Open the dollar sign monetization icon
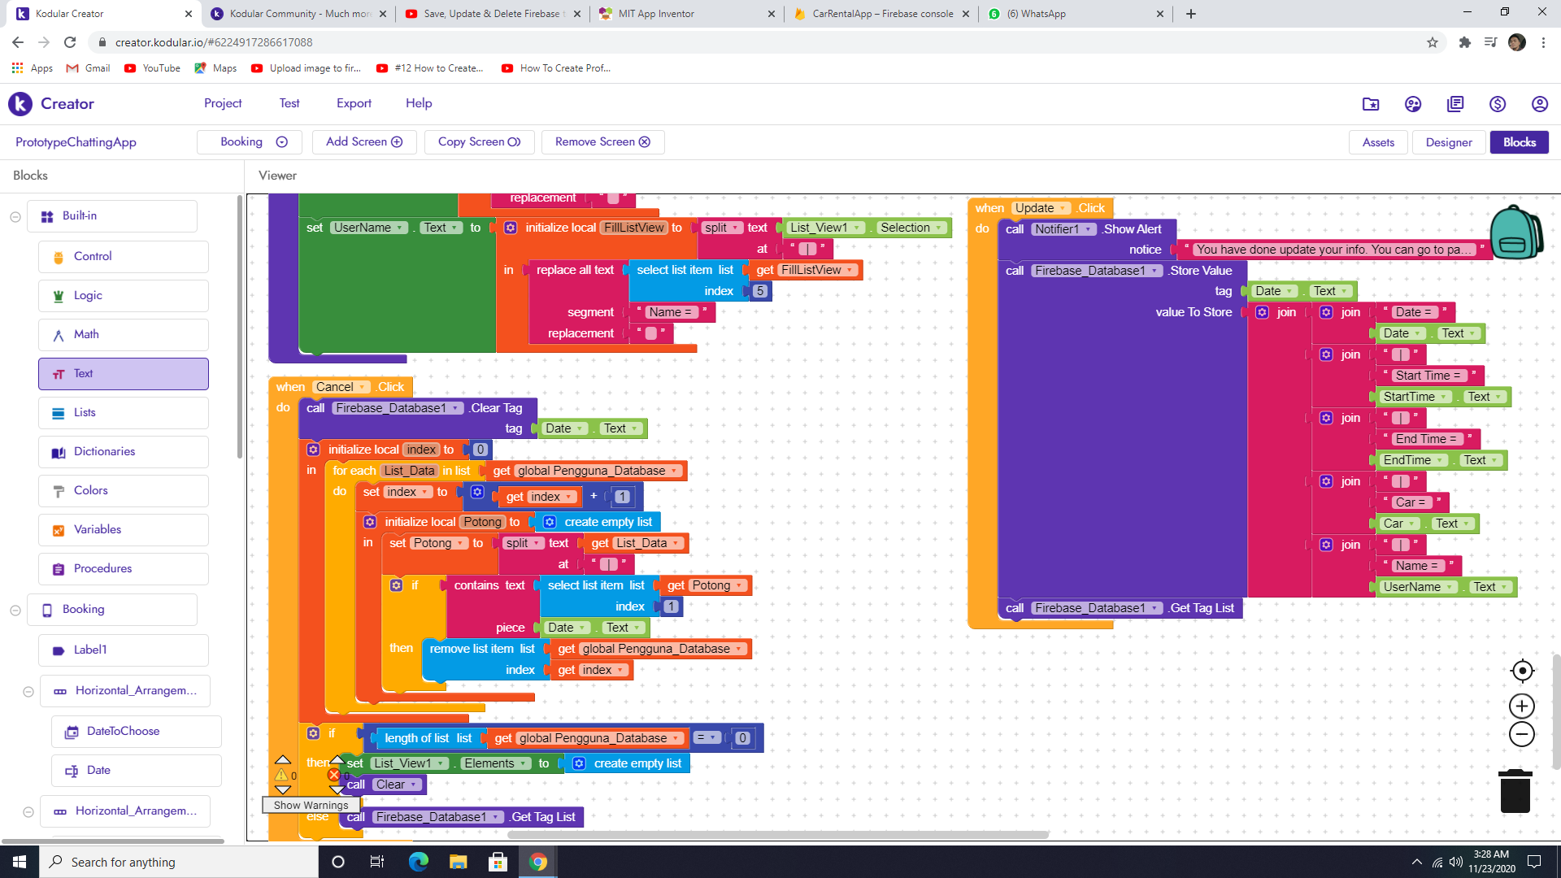This screenshot has height=878, width=1561. pos(1497,104)
